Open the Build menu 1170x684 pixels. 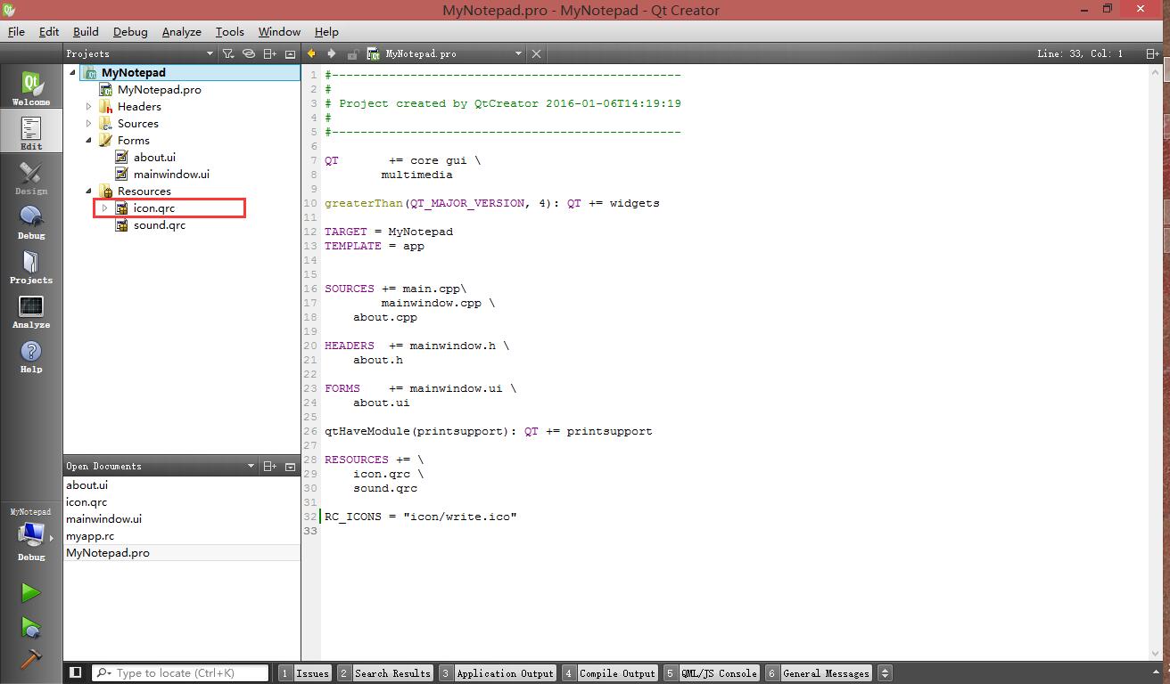coord(86,31)
